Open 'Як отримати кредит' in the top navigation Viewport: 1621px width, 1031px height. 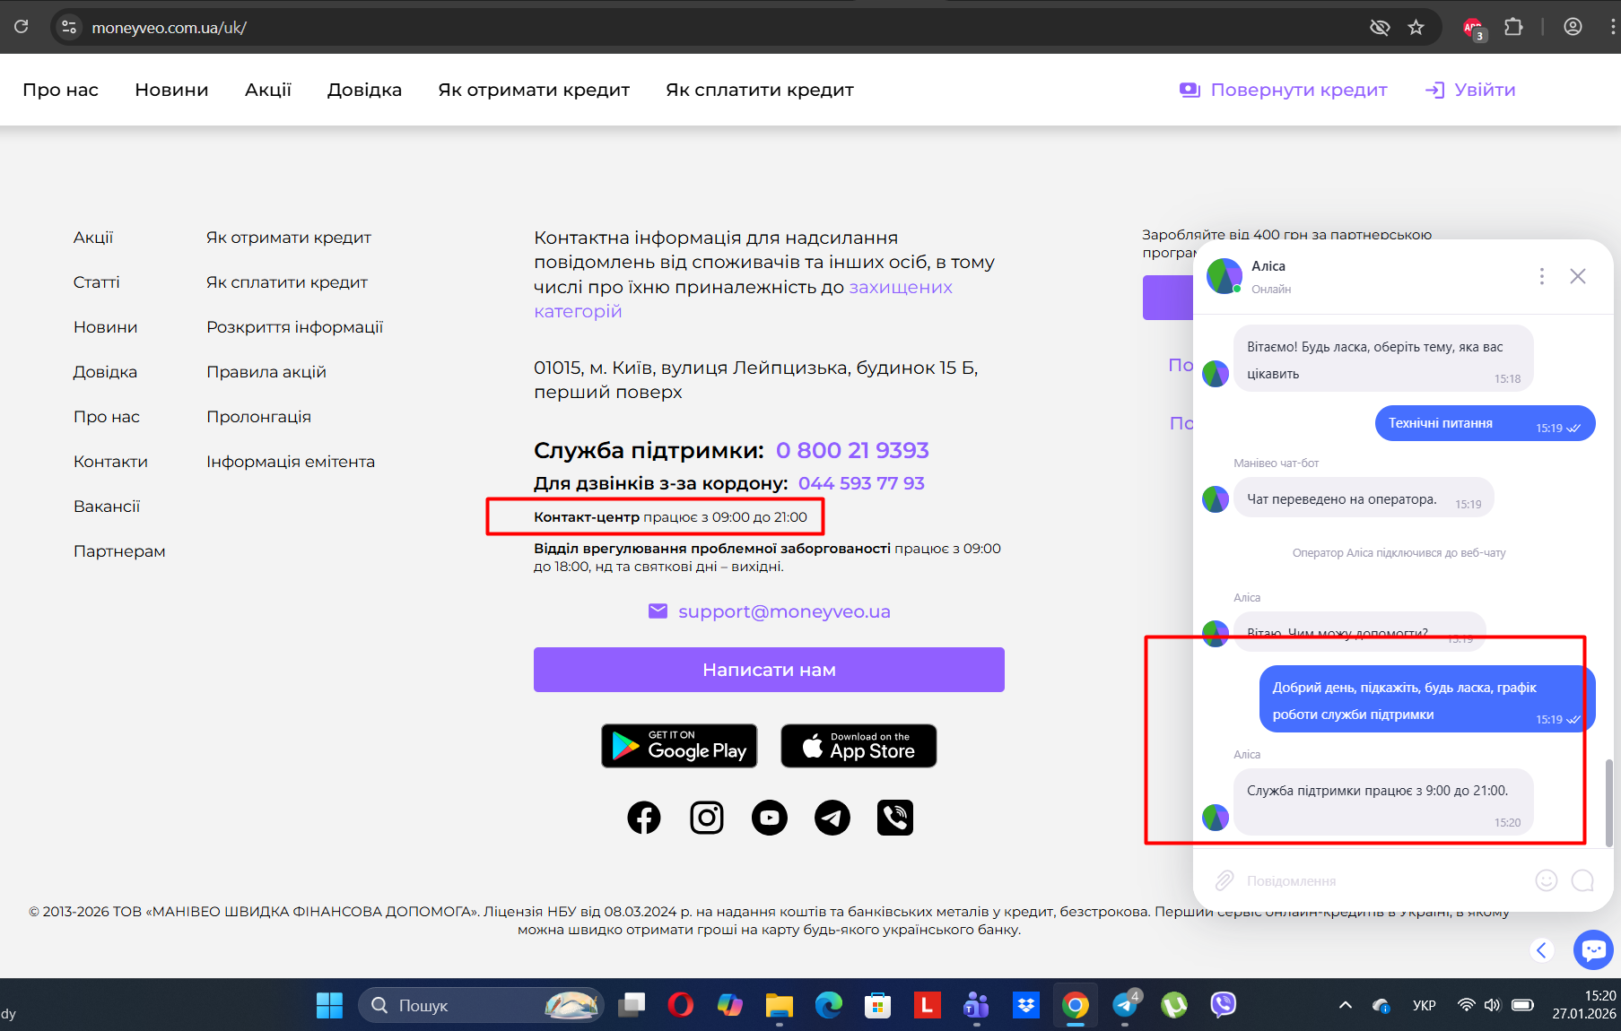point(534,90)
